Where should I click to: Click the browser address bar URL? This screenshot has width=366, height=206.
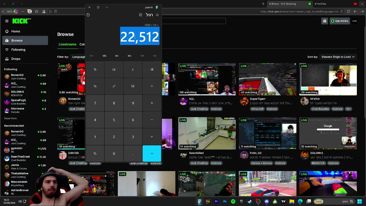299,11
